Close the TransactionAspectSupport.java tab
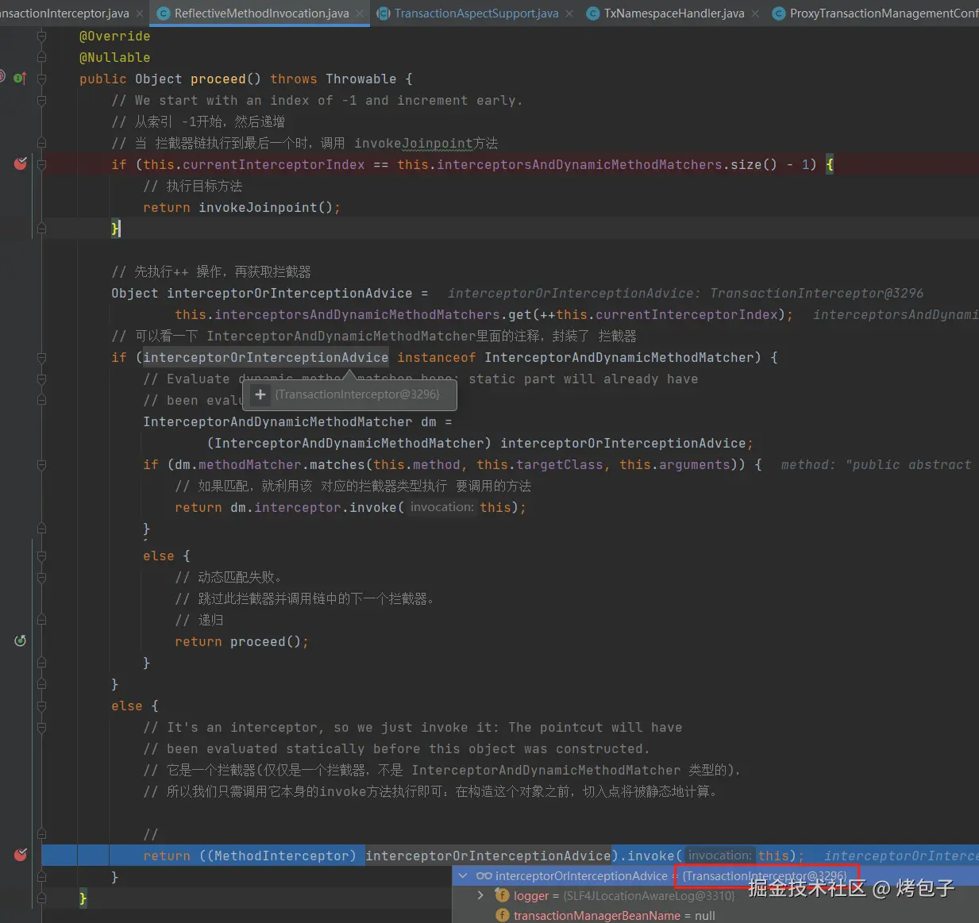 click(x=569, y=13)
